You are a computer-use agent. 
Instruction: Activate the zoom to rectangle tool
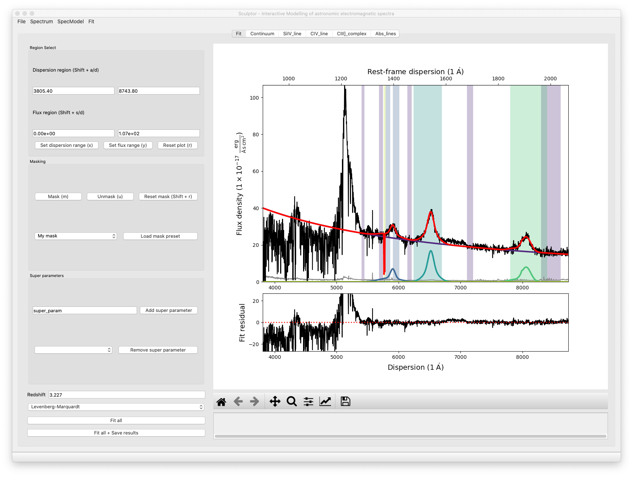coord(292,402)
